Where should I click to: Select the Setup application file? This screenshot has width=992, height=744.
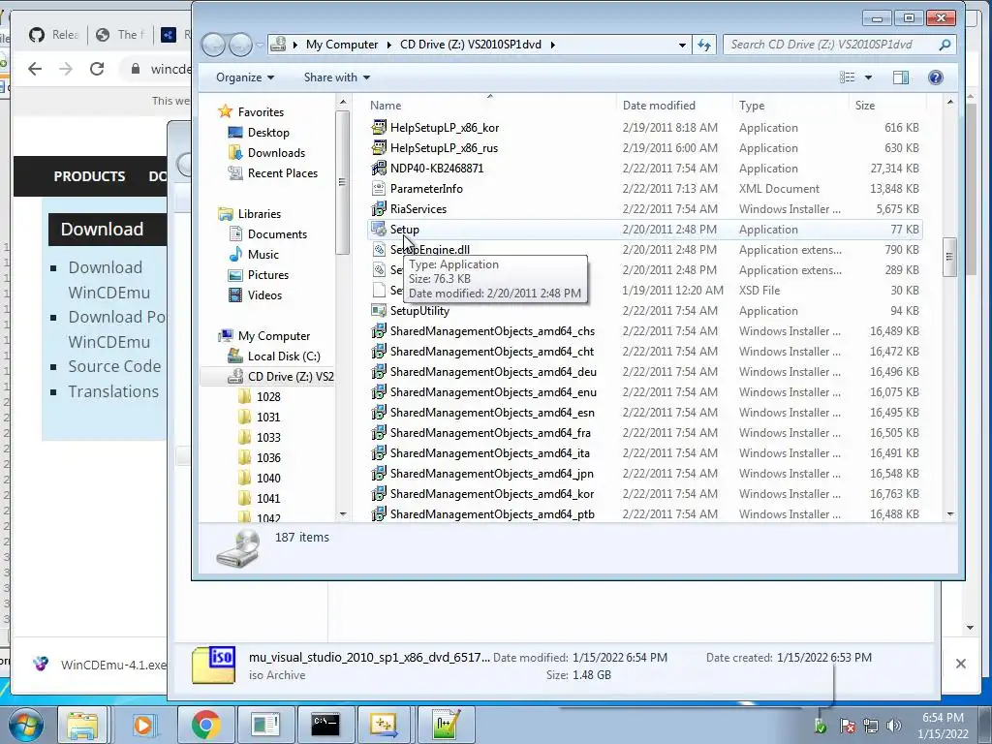tap(644, 230)
